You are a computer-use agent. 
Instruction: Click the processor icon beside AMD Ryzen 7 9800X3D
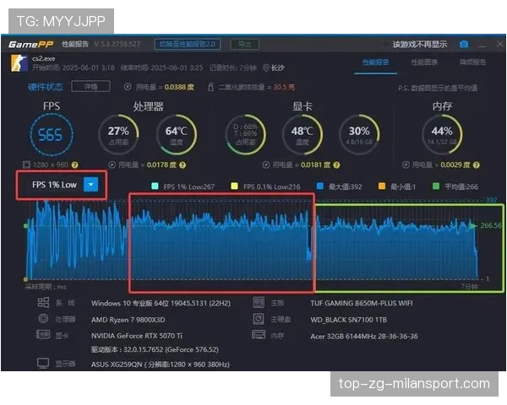43,319
